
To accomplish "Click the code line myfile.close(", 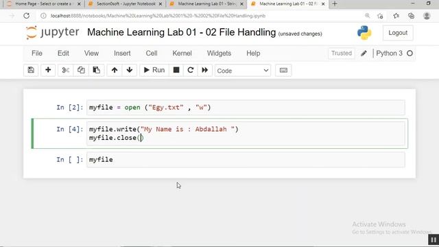I will [116, 138].
